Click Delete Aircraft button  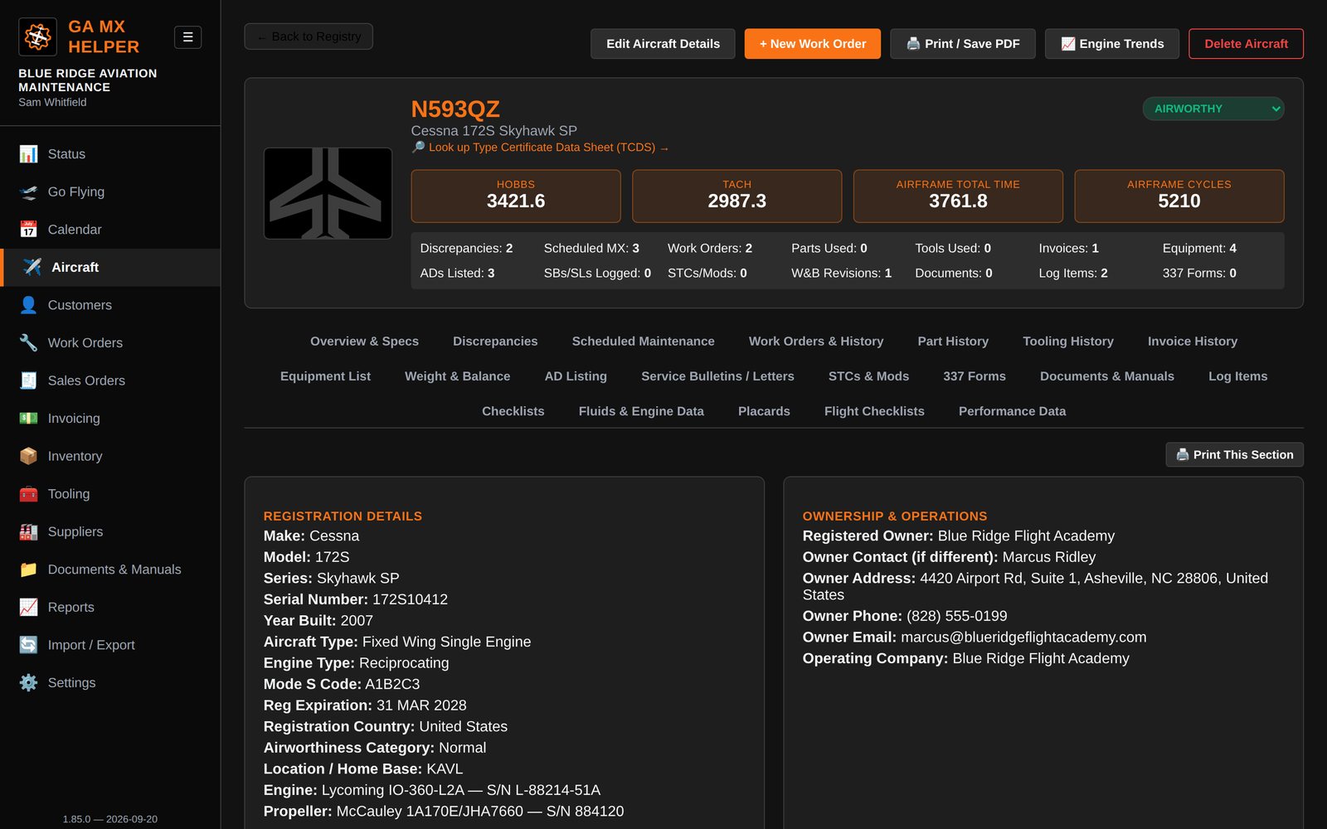1246,44
